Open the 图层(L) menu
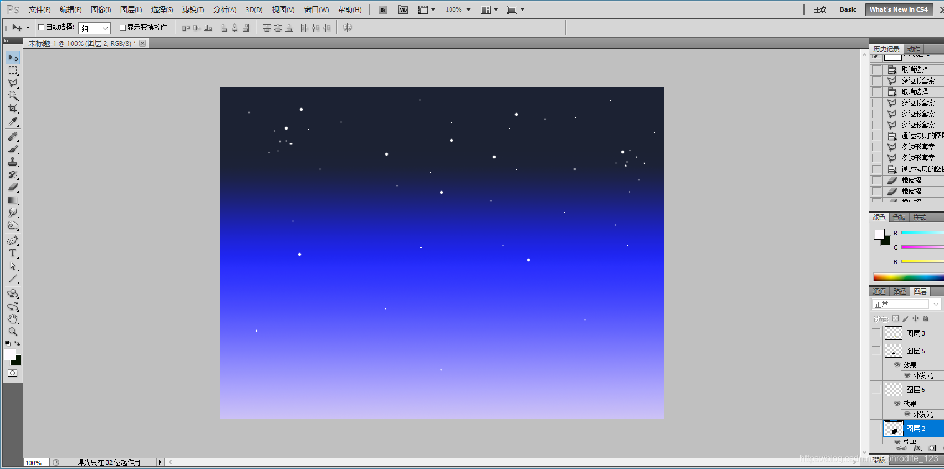 [x=131, y=9]
